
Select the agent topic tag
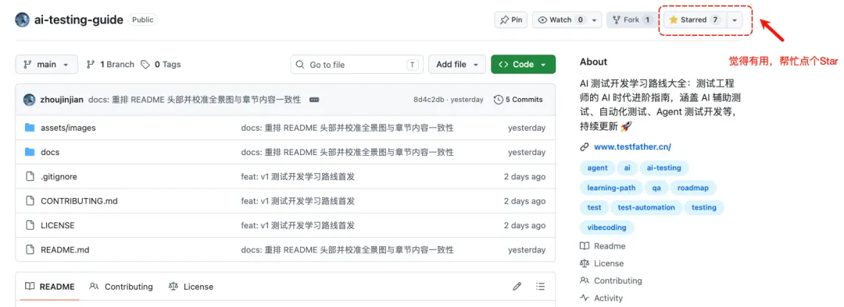[597, 168]
